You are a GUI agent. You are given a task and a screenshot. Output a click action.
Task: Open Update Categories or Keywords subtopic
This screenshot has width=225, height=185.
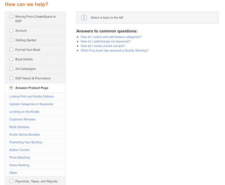coord(31,104)
